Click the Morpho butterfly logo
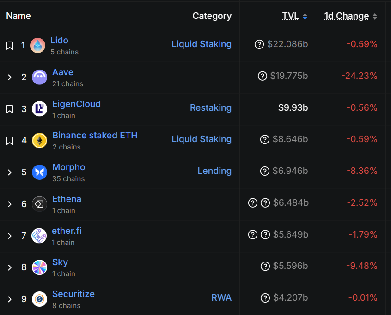 pos(39,172)
